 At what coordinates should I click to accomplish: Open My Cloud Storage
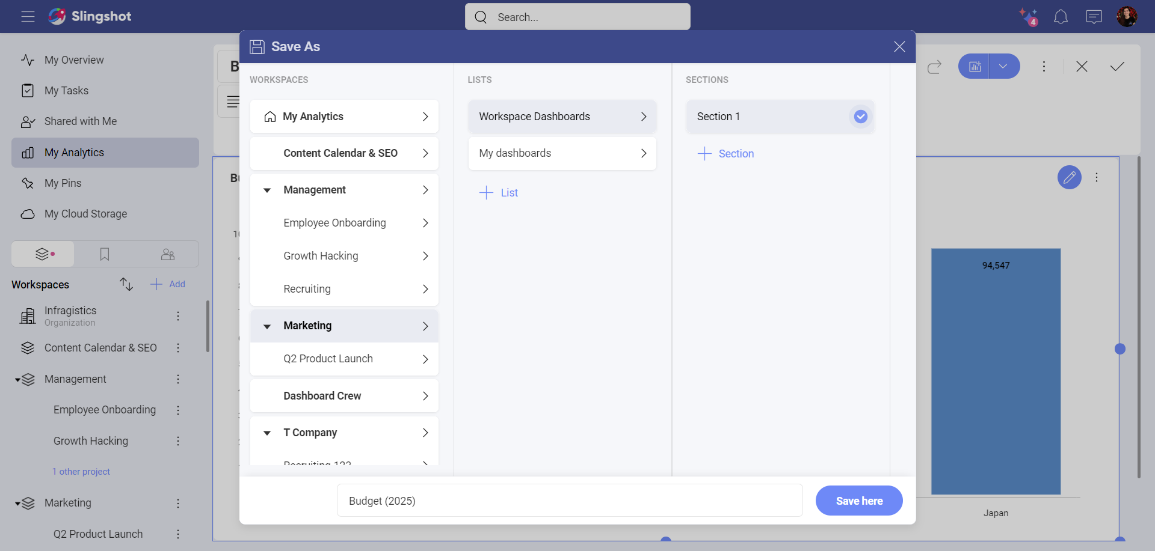(x=105, y=214)
